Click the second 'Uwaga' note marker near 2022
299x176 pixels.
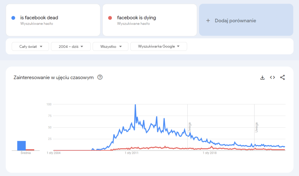256,127
